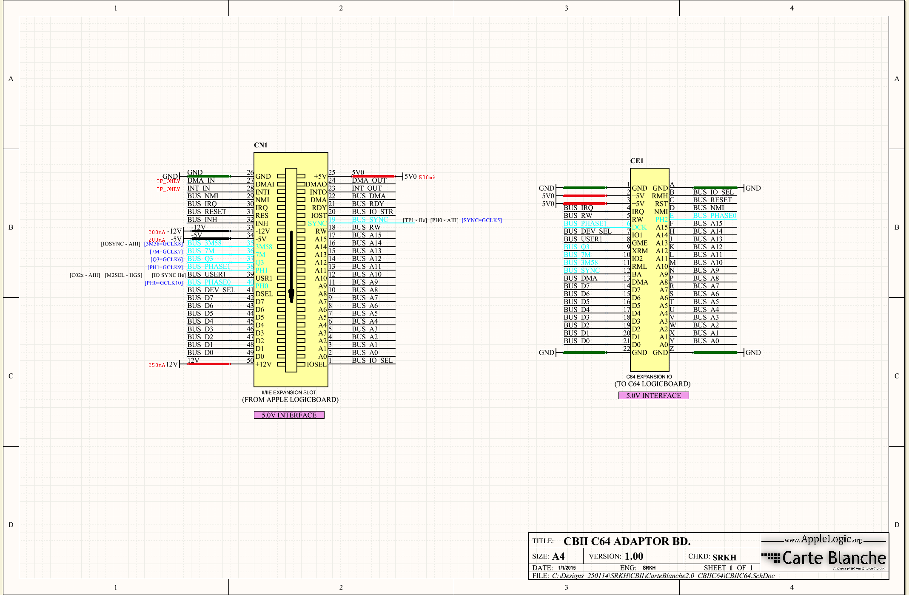Click the IOSEL pin name on CN1
Screen dimensions: 909x595
pyautogui.click(x=317, y=364)
